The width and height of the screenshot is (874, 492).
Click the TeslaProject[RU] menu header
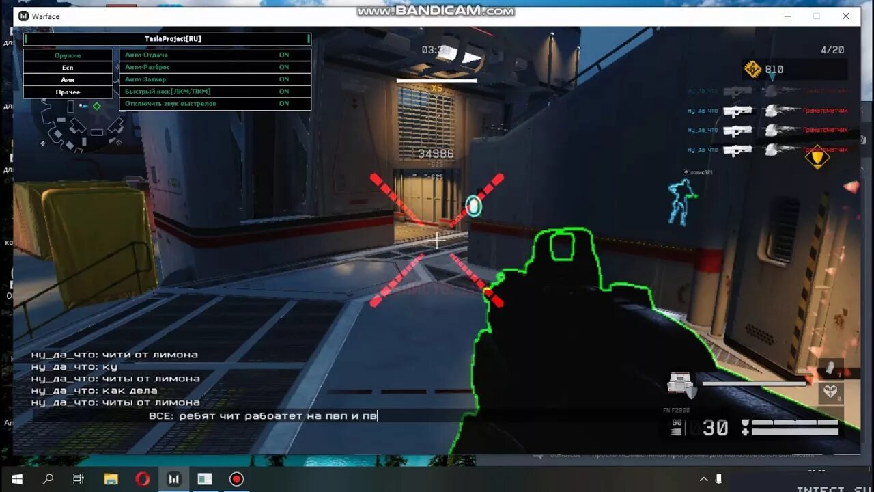click(167, 39)
